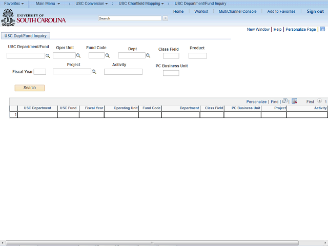Image resolution: width=328 pixels, height=246 pixels.
Task: Click the Project input field
Action: tap(72, 72)
